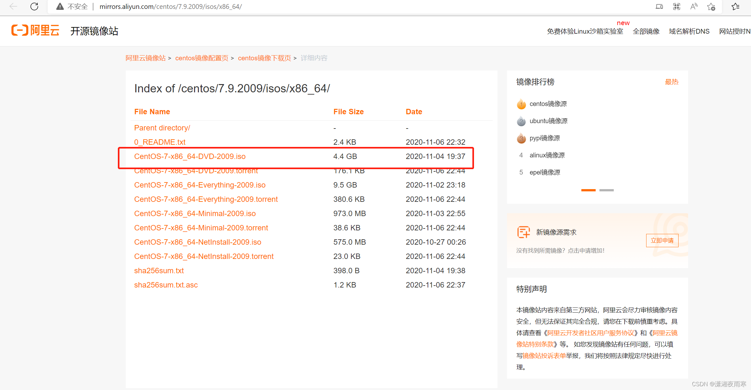Open the QR code apps icon in address bar

pyautogui.click(x=677, y=6)
